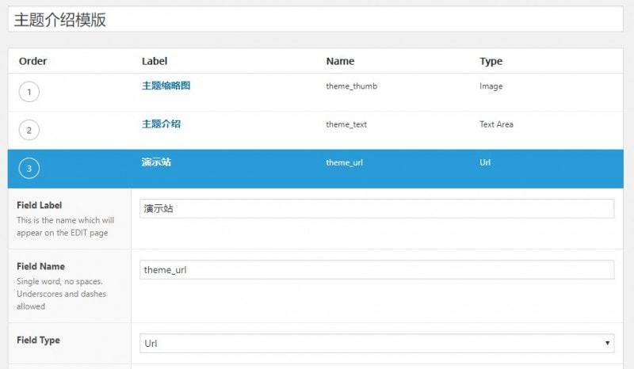This screenshot has height=369, width=634.
Task: Click the Text Area type cell
Action: click(x=496, y=124)
